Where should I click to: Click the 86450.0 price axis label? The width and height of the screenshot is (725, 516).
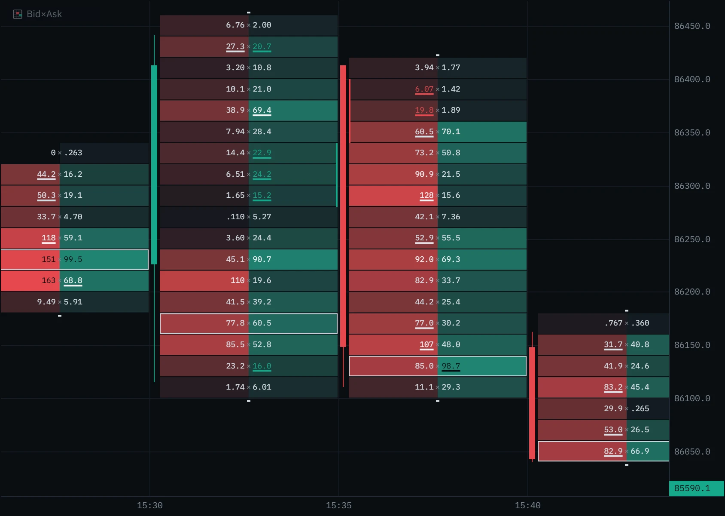[x=692, y=26]
